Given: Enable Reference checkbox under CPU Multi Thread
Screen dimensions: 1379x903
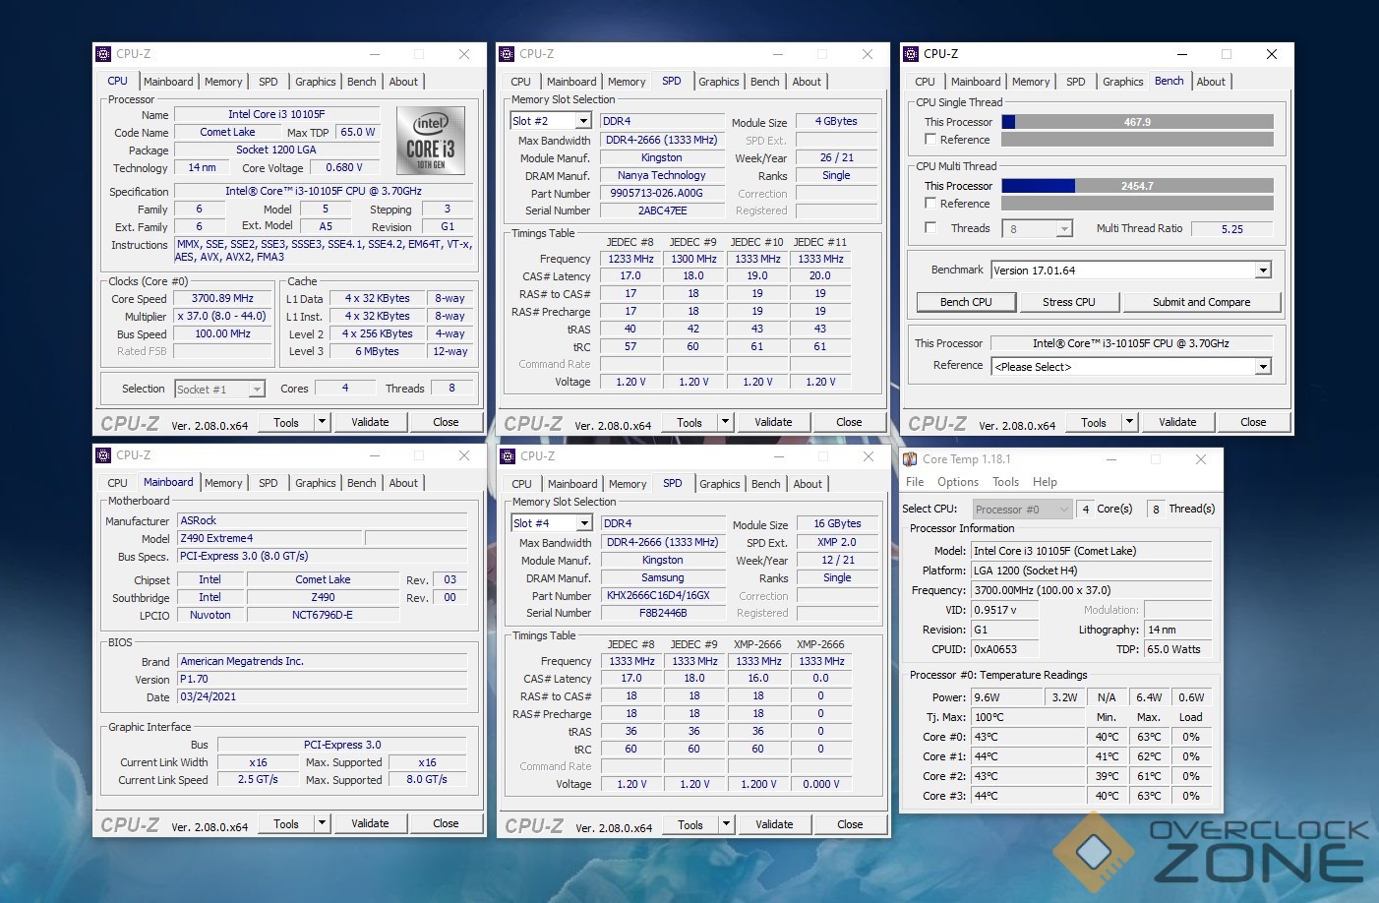Looking at the screenshot, I should (x=930, y=204).
